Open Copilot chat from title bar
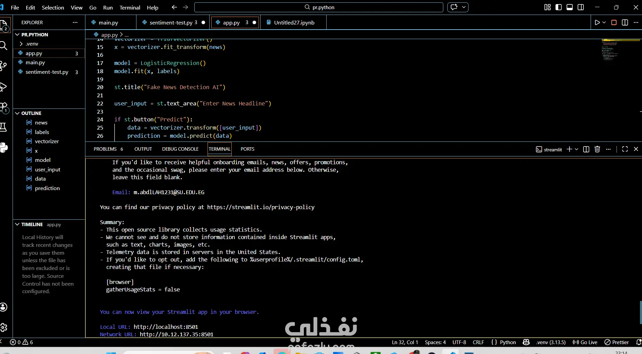642x354 pixels. [x=454, y=7]
